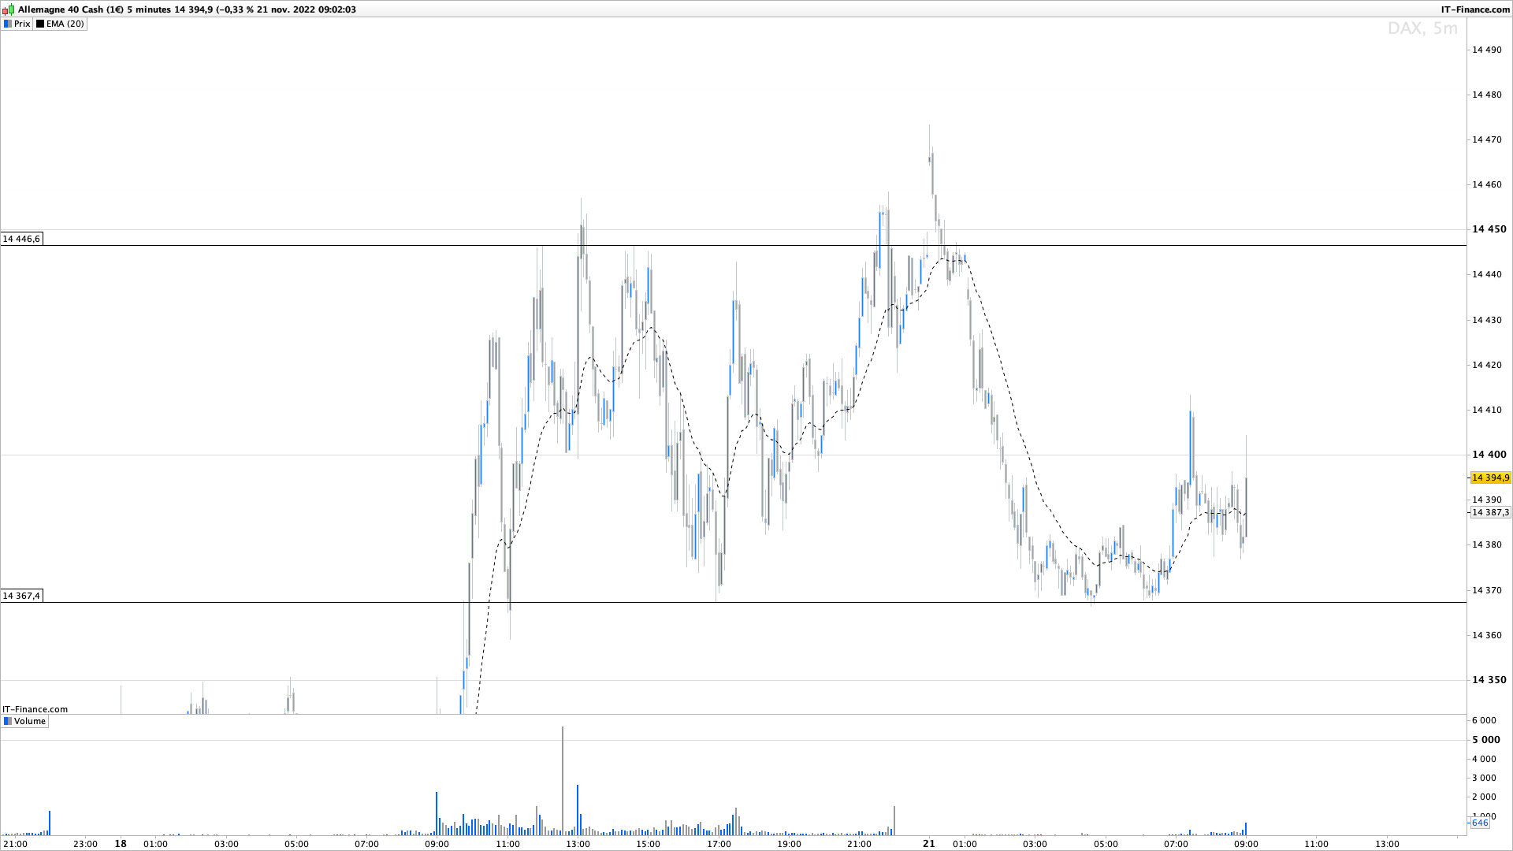Click the Volume blue-gray color icon
Image resolution: width=1513 pixels, height=851 pixels.
pos(8,721)
